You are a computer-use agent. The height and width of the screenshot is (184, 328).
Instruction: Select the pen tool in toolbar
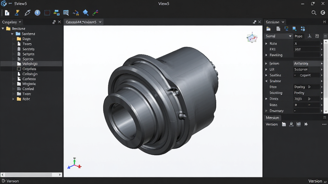[28, 13]
